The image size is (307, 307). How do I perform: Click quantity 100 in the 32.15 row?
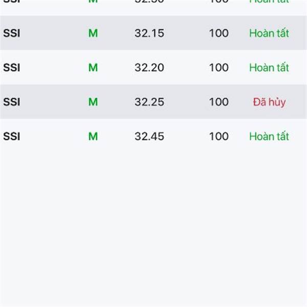click(218, 33)
